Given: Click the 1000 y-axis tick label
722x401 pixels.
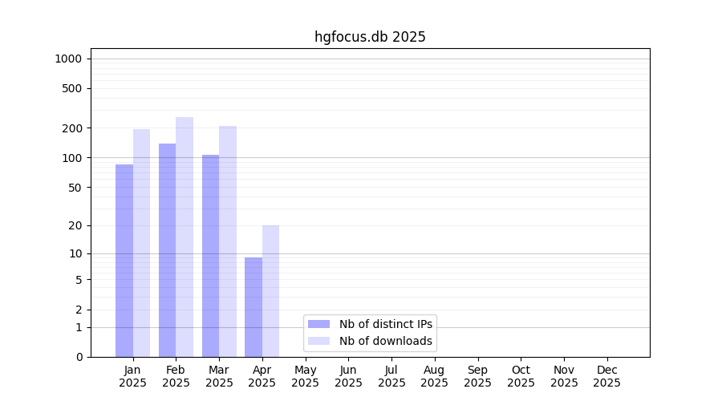Looking at the screenshot, I should (68, 59).
